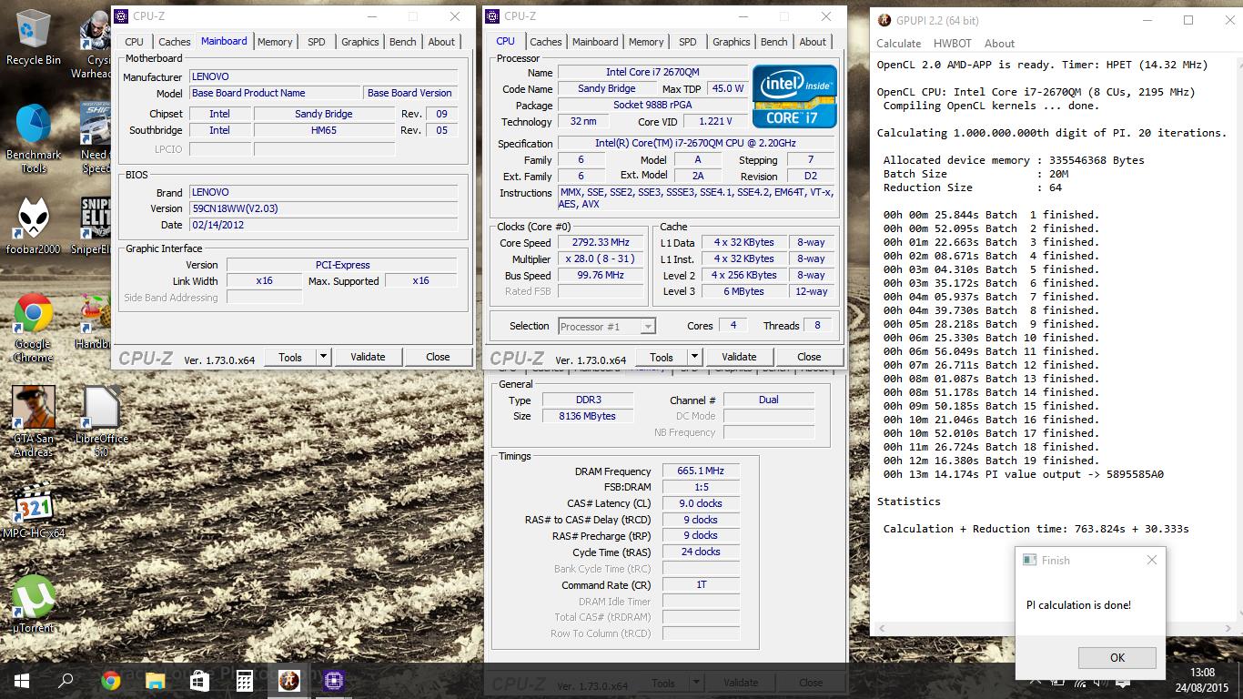
Task: Click the Southbridge HM65 field
Action: (324, 130)
